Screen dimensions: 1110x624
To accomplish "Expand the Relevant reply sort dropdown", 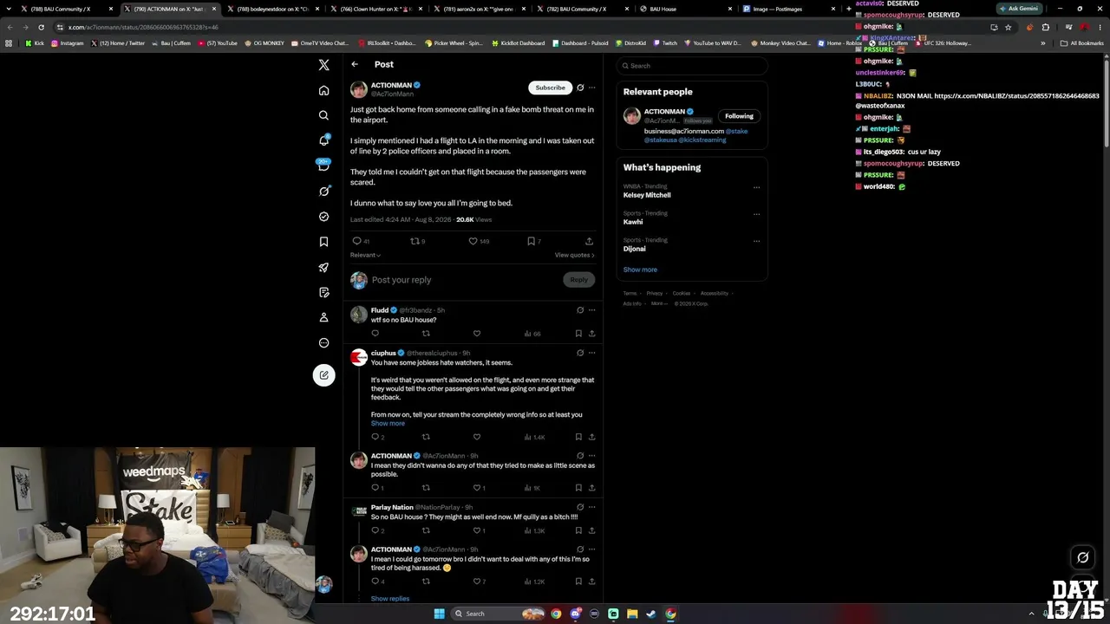I will point(365,255).
